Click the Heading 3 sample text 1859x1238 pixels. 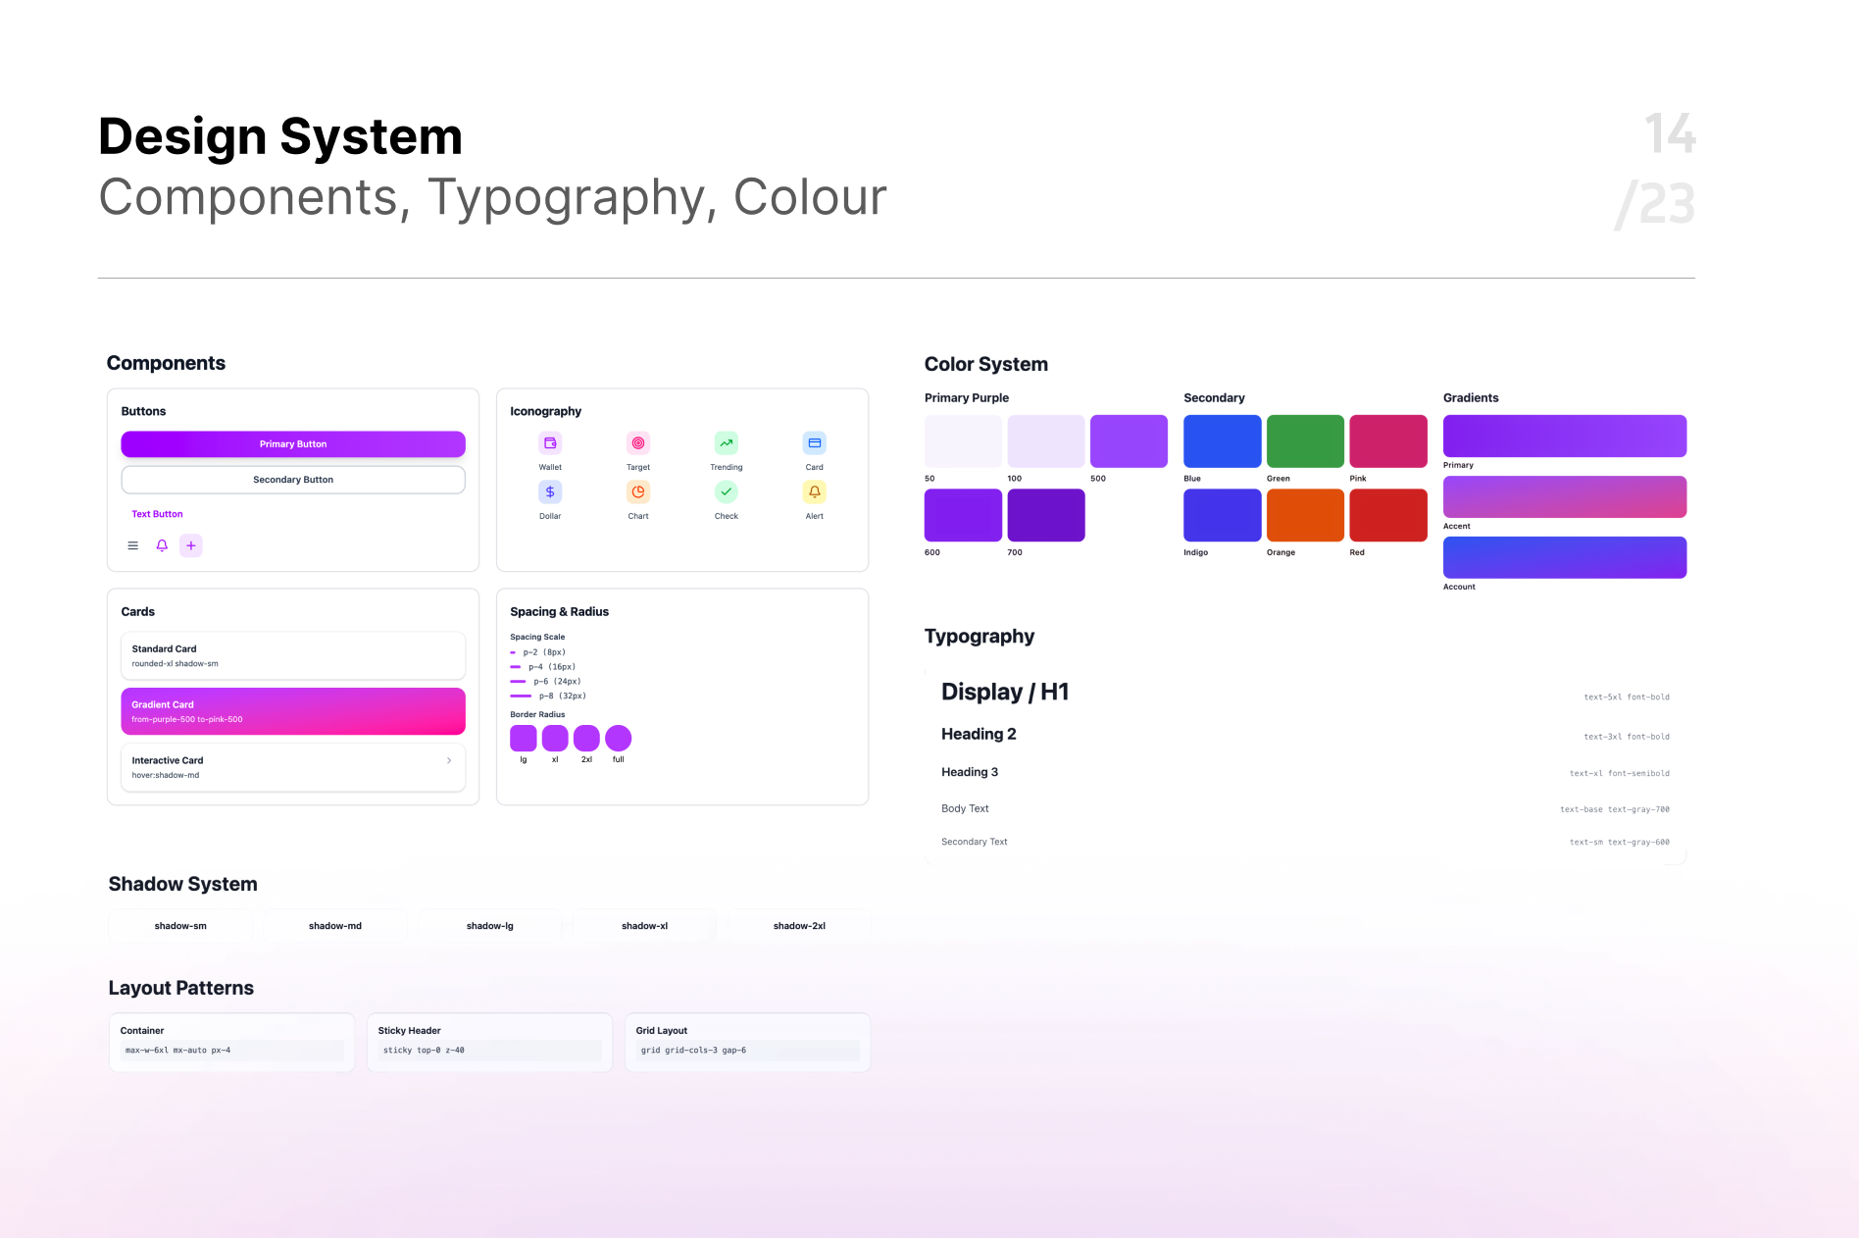click(x=970, y=772)
